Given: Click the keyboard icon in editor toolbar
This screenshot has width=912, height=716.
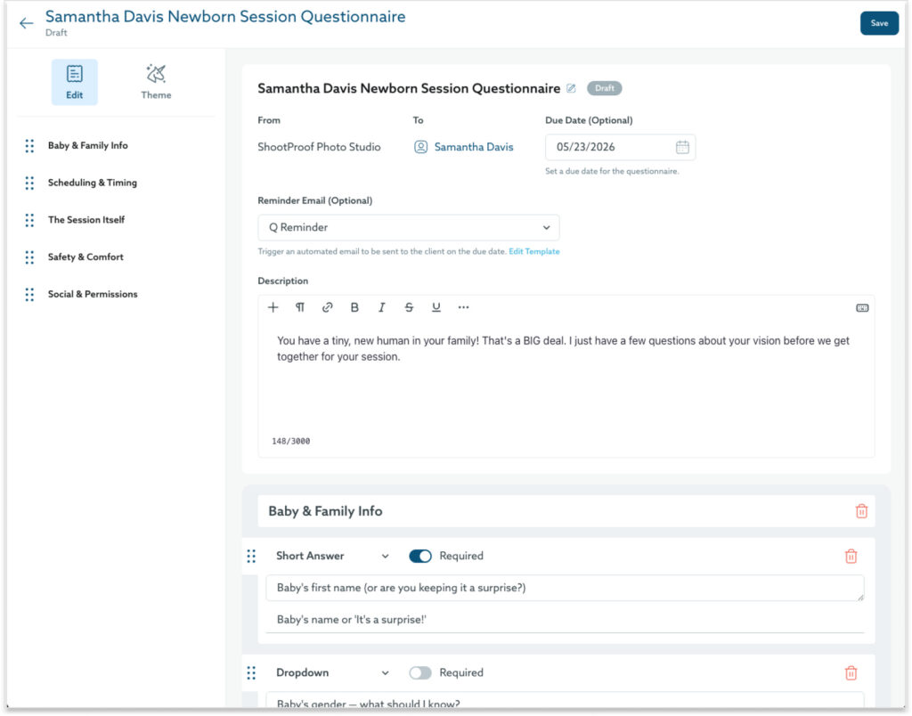Looking at the screenshot, I should point(861,308).
